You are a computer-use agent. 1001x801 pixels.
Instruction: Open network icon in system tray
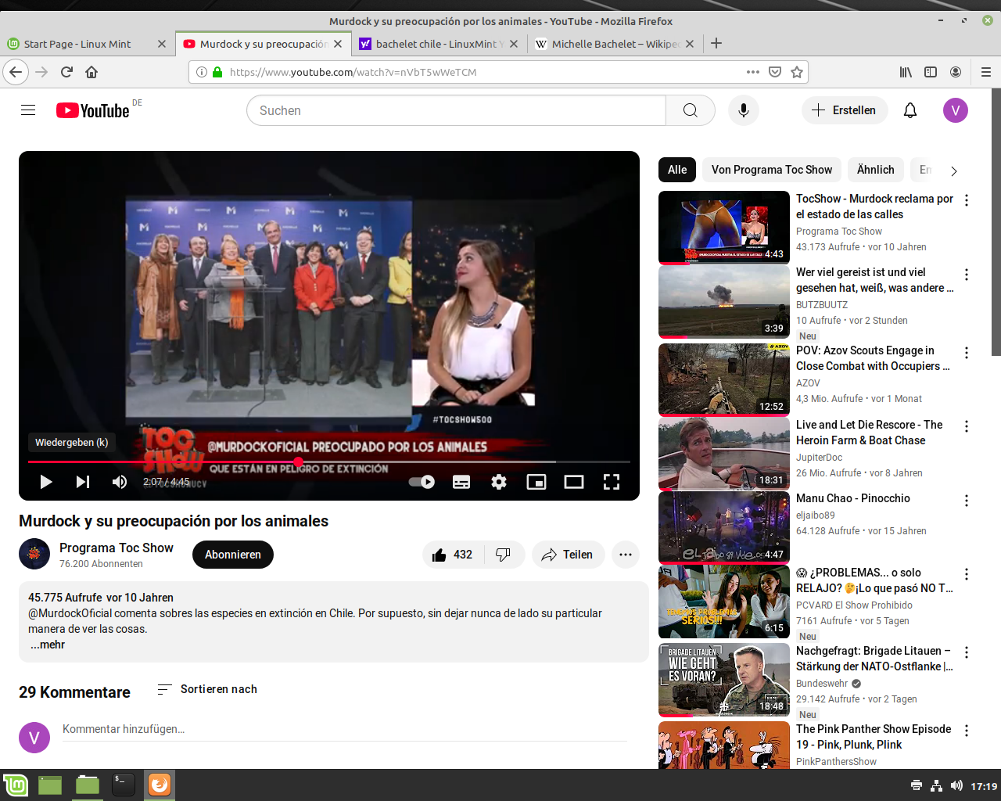click(936, 785)
